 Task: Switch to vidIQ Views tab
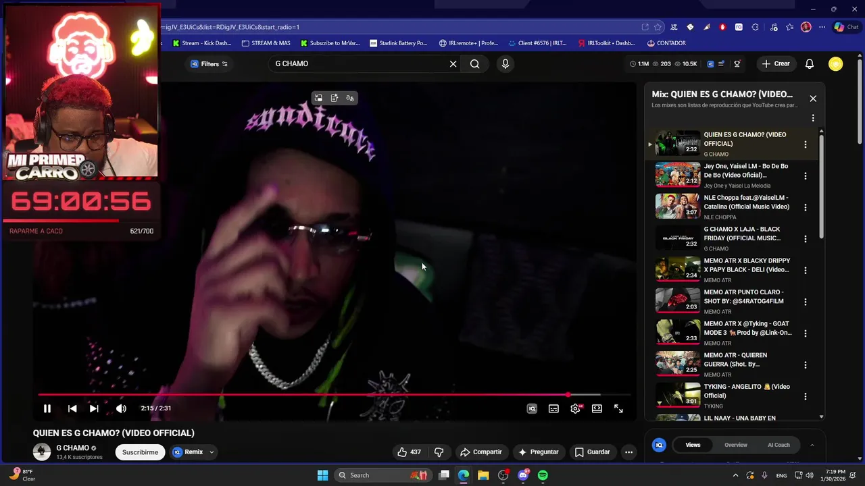point(693,445)
